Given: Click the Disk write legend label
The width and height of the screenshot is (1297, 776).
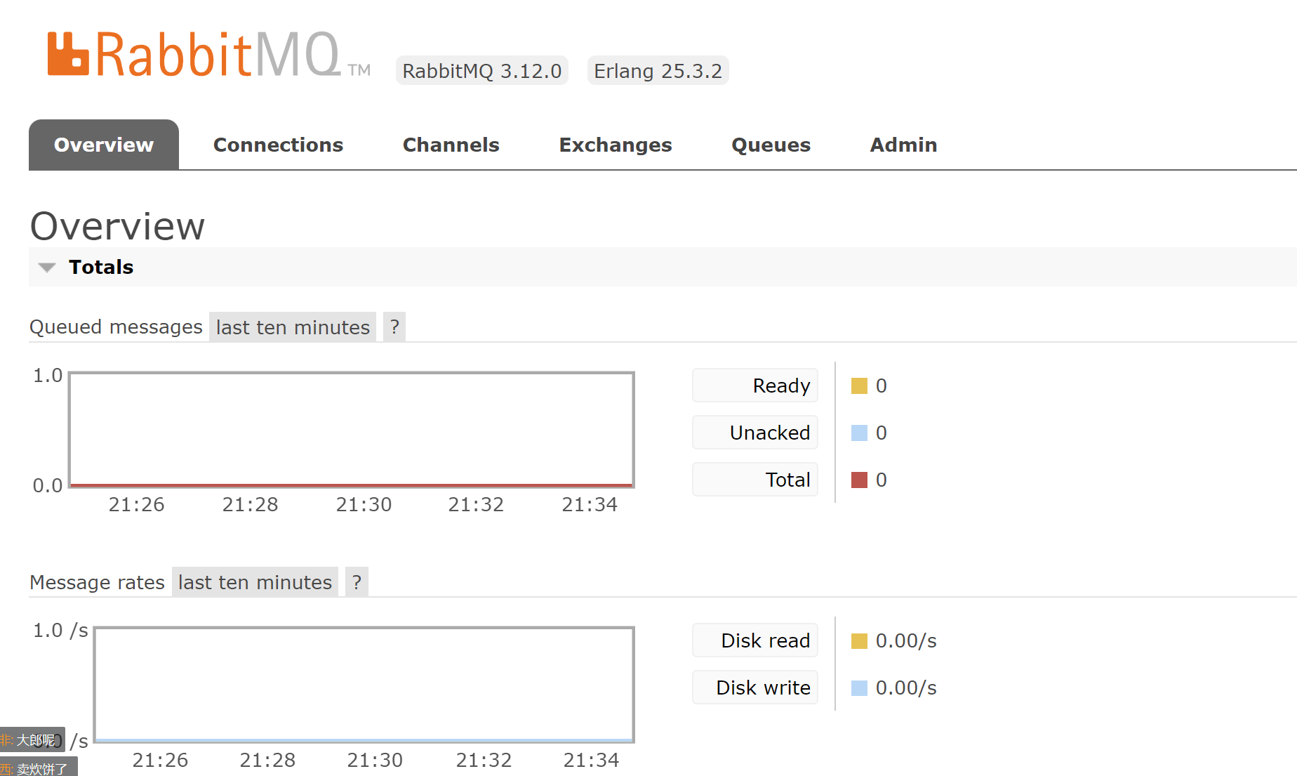Looking at the screenshot, I should 755,688.
